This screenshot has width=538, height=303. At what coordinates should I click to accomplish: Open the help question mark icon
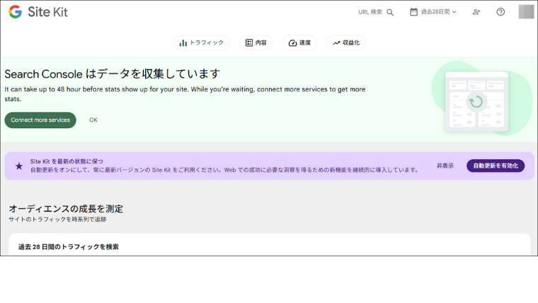pos(500,12)
